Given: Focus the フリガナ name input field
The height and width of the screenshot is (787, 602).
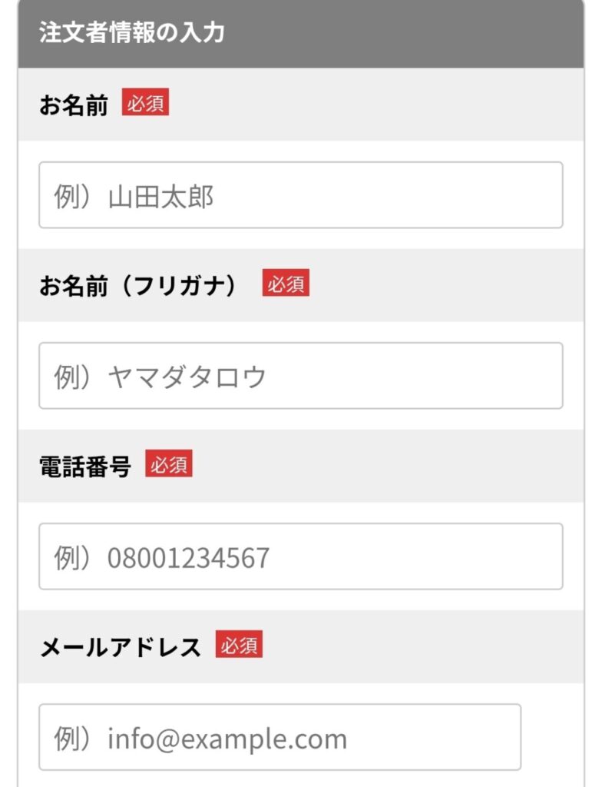Looking at the screenshot, I should coord(300,376).
